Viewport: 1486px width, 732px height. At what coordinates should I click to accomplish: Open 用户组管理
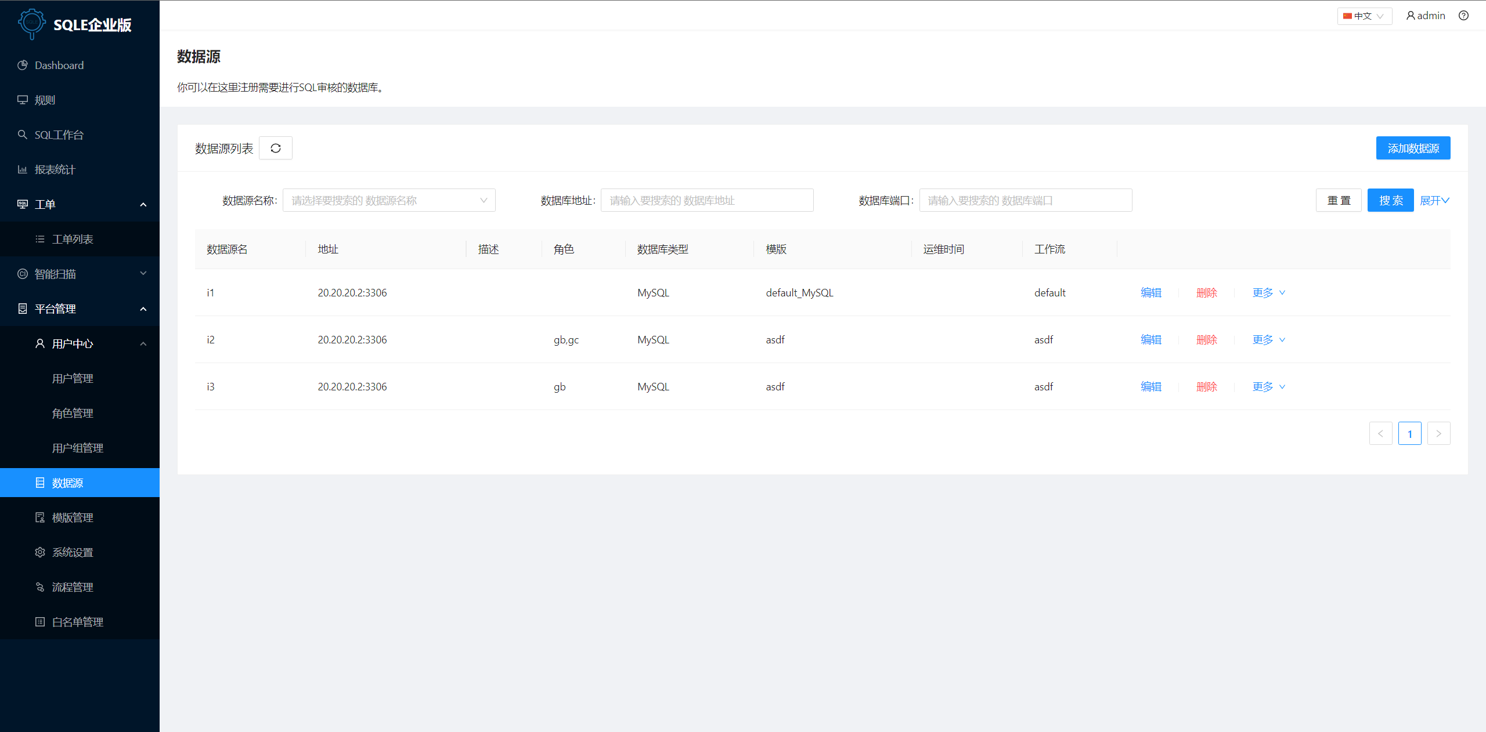[x=80, y=448]
